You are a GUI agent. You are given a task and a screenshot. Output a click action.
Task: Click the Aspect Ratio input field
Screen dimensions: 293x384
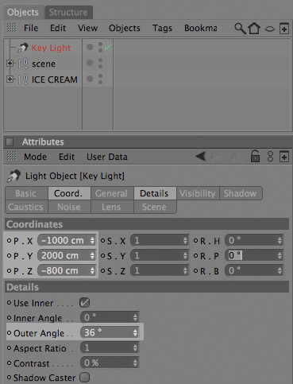coord(110,347)
